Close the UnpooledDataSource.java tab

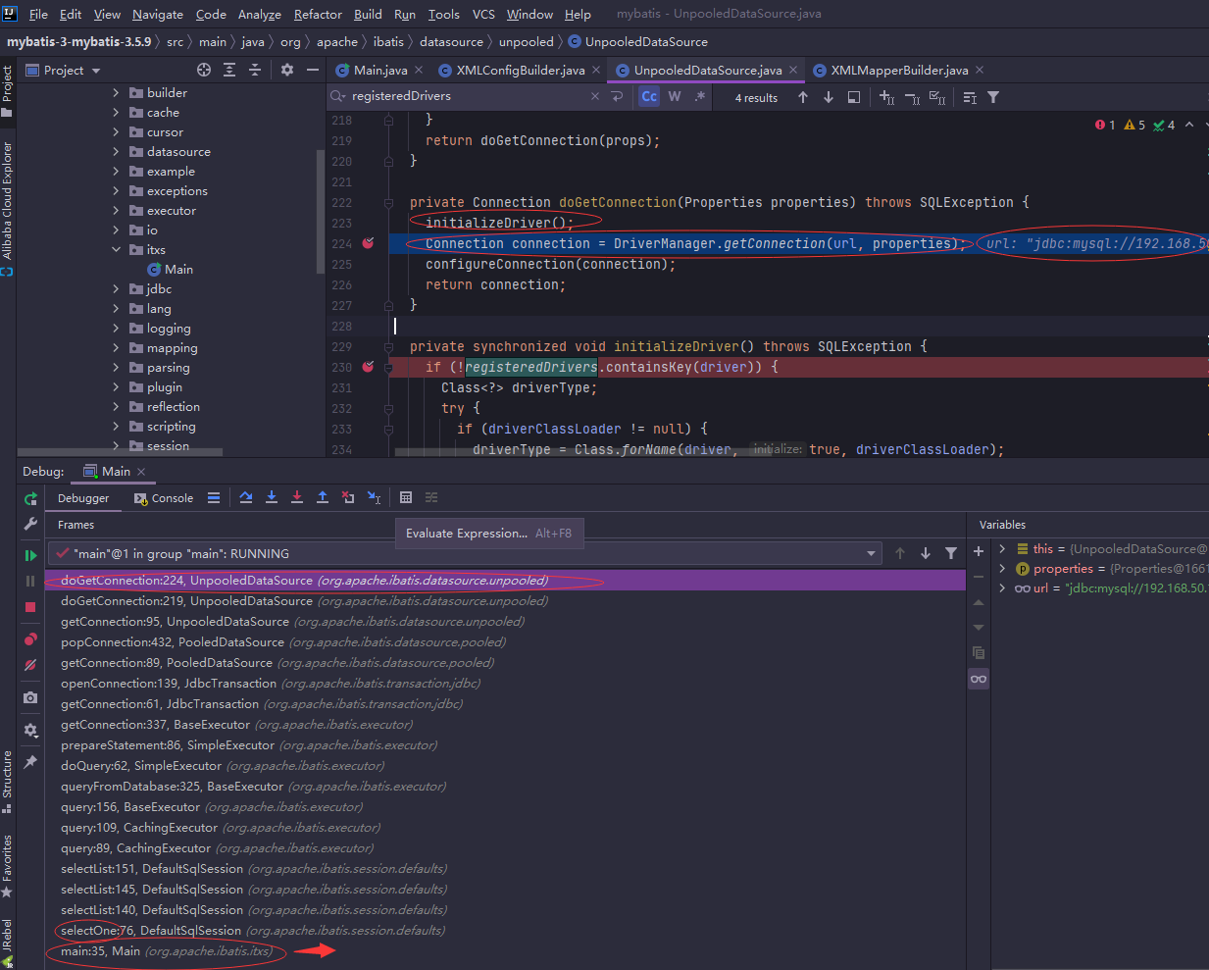tap(793, 70)
